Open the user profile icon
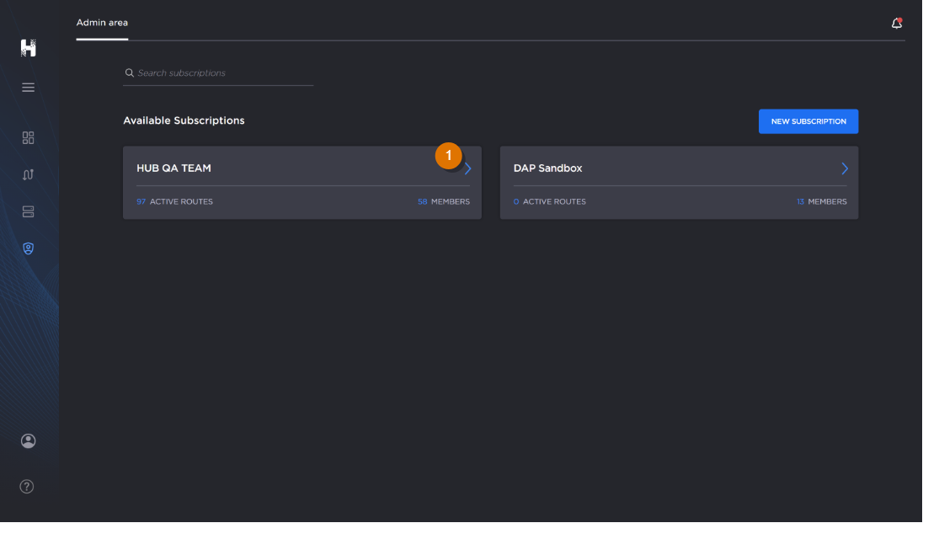Viewport: 939px width, 539px height. pyautogui.click(x=28, y=441)
